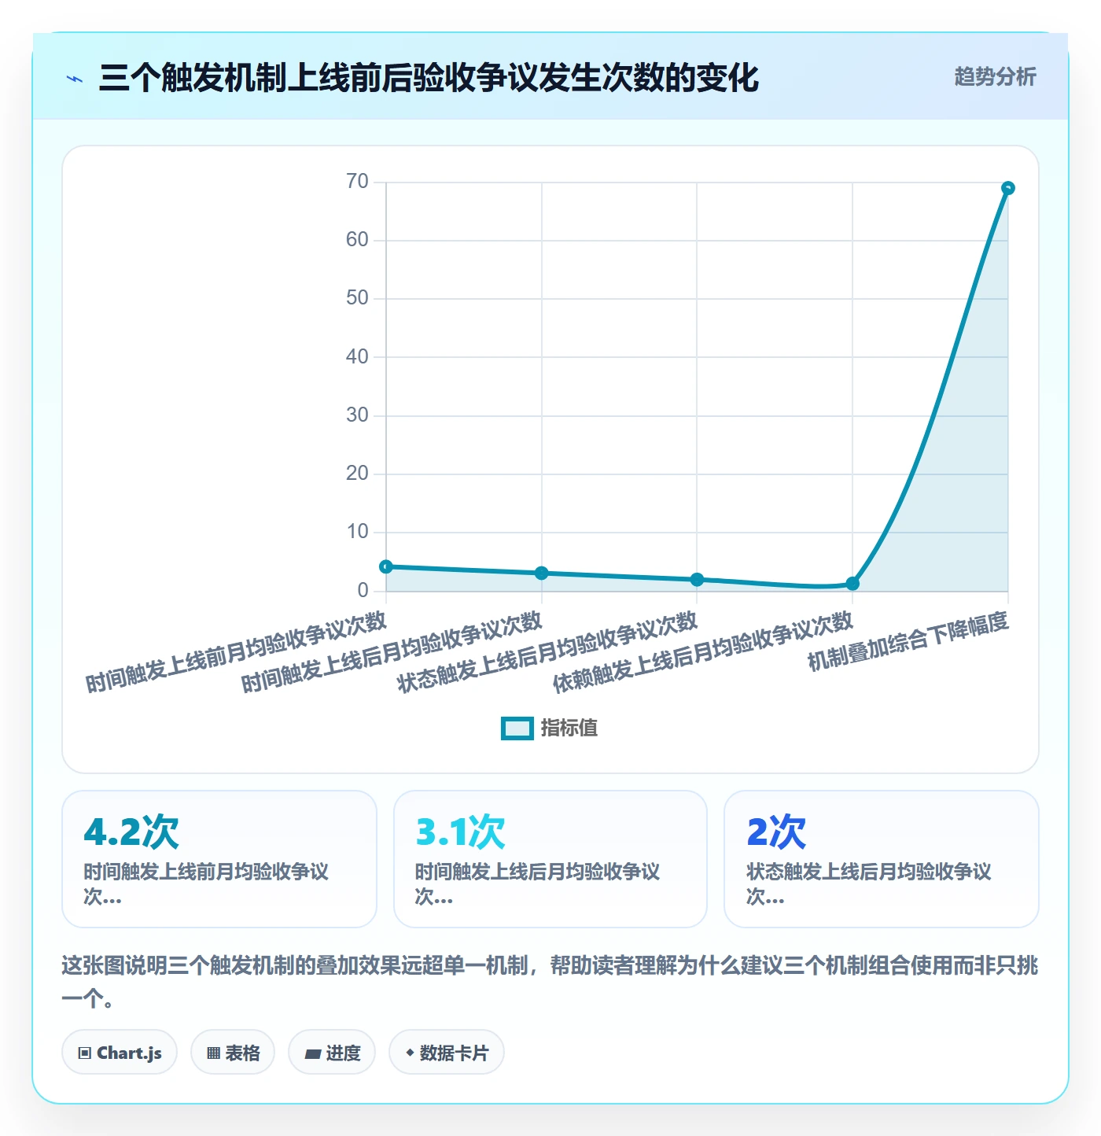
Task: Click the y-axis value 10
Action: [x=357, y=532]
